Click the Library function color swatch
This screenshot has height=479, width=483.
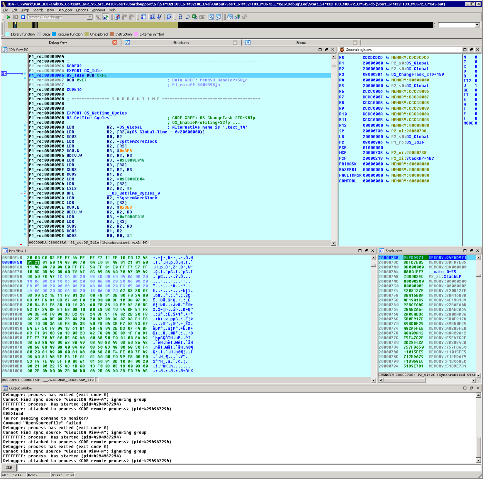(x=8, y=34)
